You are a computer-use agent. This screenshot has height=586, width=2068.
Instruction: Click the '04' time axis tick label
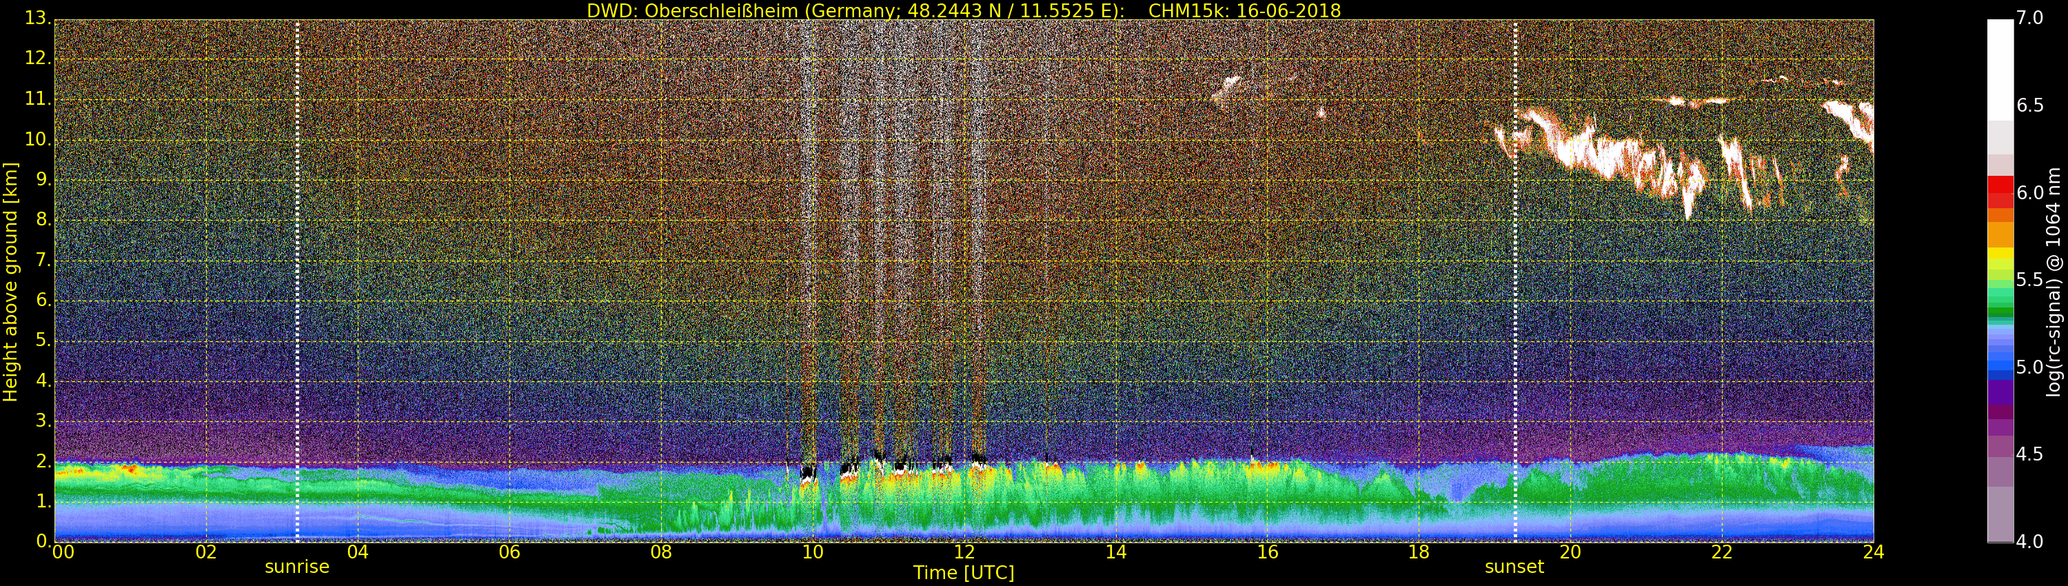pyautogui.click(x=357, y=552)
